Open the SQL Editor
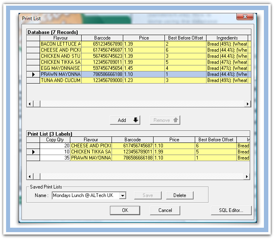The image size is (274, 239). tap(231, 210)
